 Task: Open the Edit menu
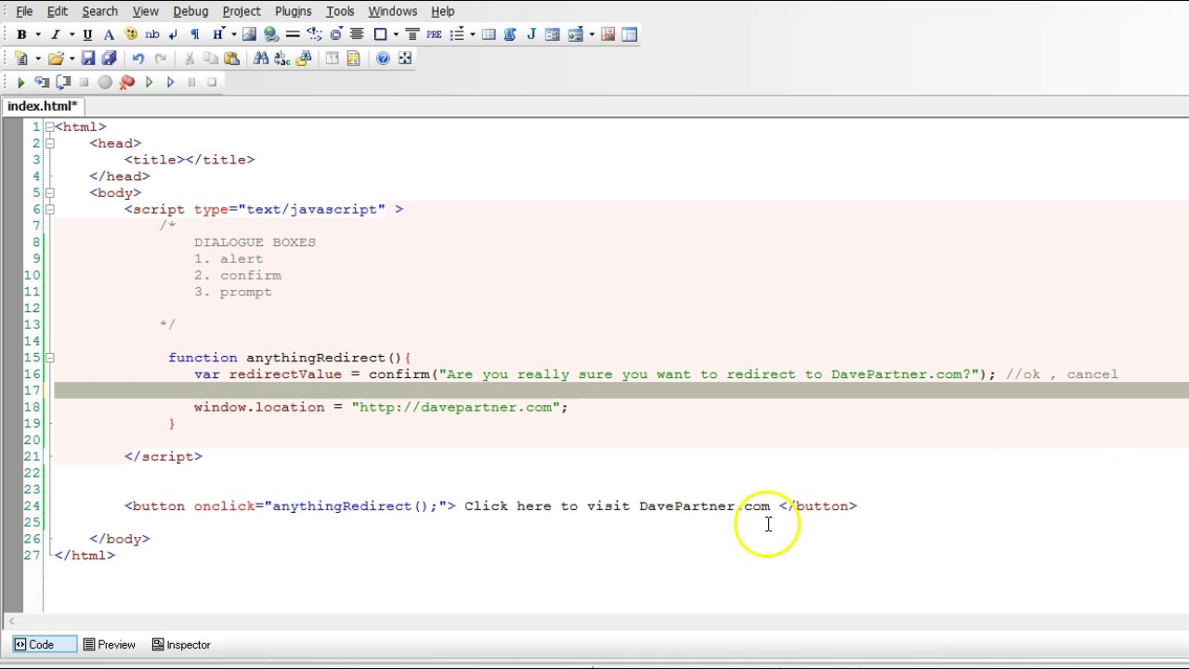[57, 11]
